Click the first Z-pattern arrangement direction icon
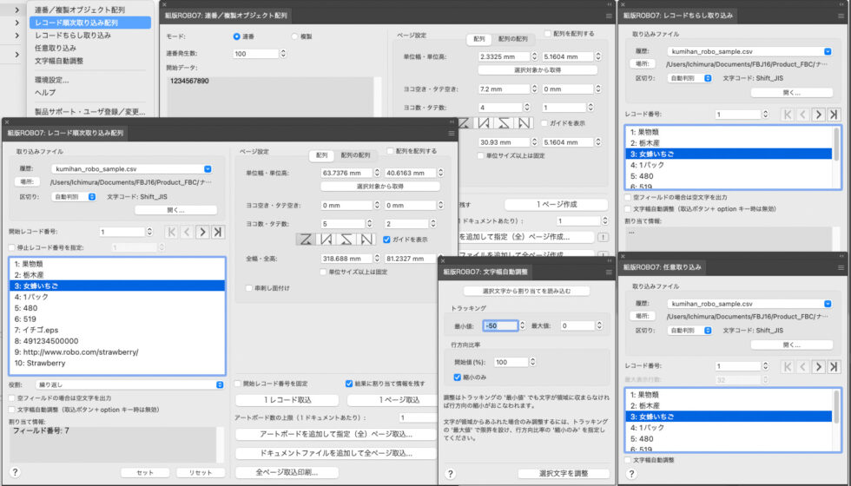Screen dimensions: 851x486 (x=307, y=239)
